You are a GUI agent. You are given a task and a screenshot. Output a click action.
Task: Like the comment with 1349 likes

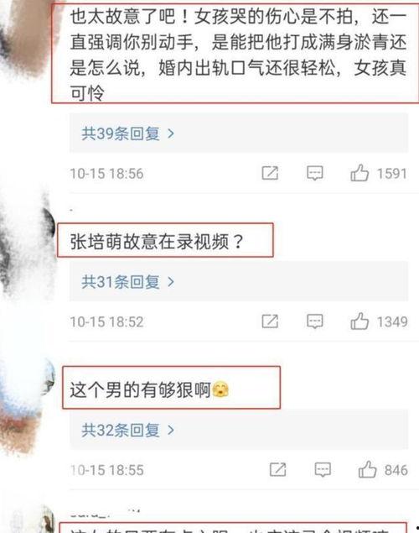360,321
